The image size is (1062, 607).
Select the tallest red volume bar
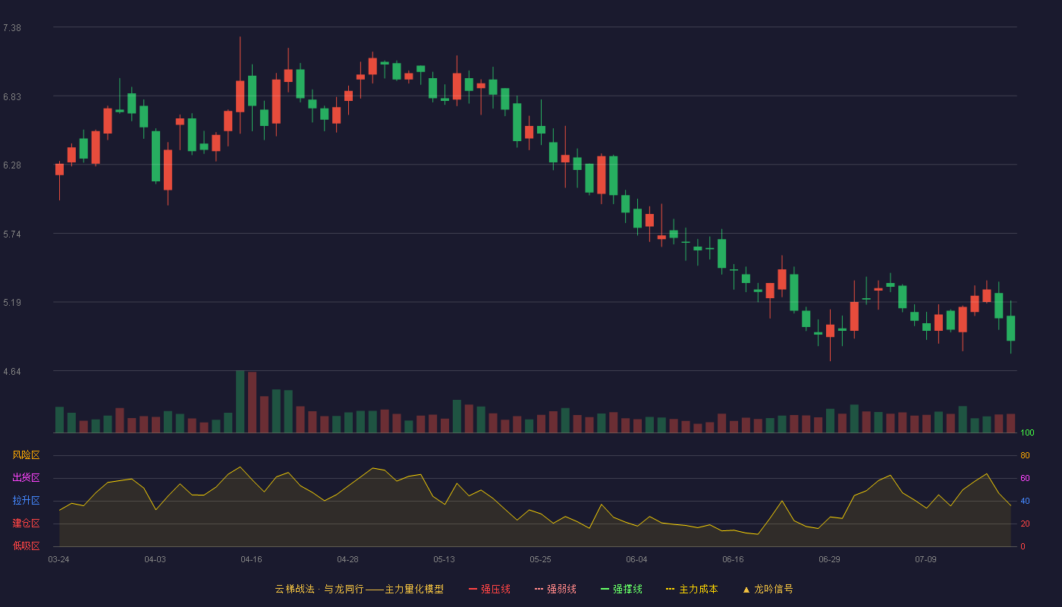pos(252,402)
